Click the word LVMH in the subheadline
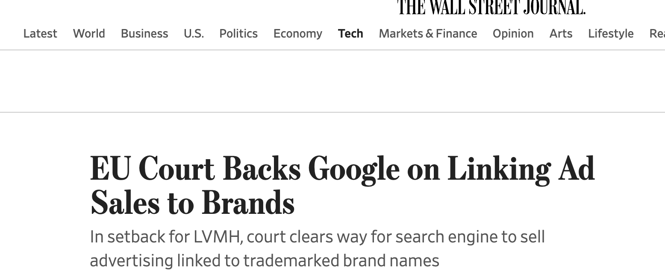665x280 pixels. point(217,237)
